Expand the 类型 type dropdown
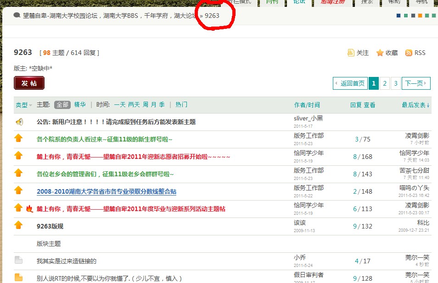This screenshot has height=283, width=438. tap(24, 105)
